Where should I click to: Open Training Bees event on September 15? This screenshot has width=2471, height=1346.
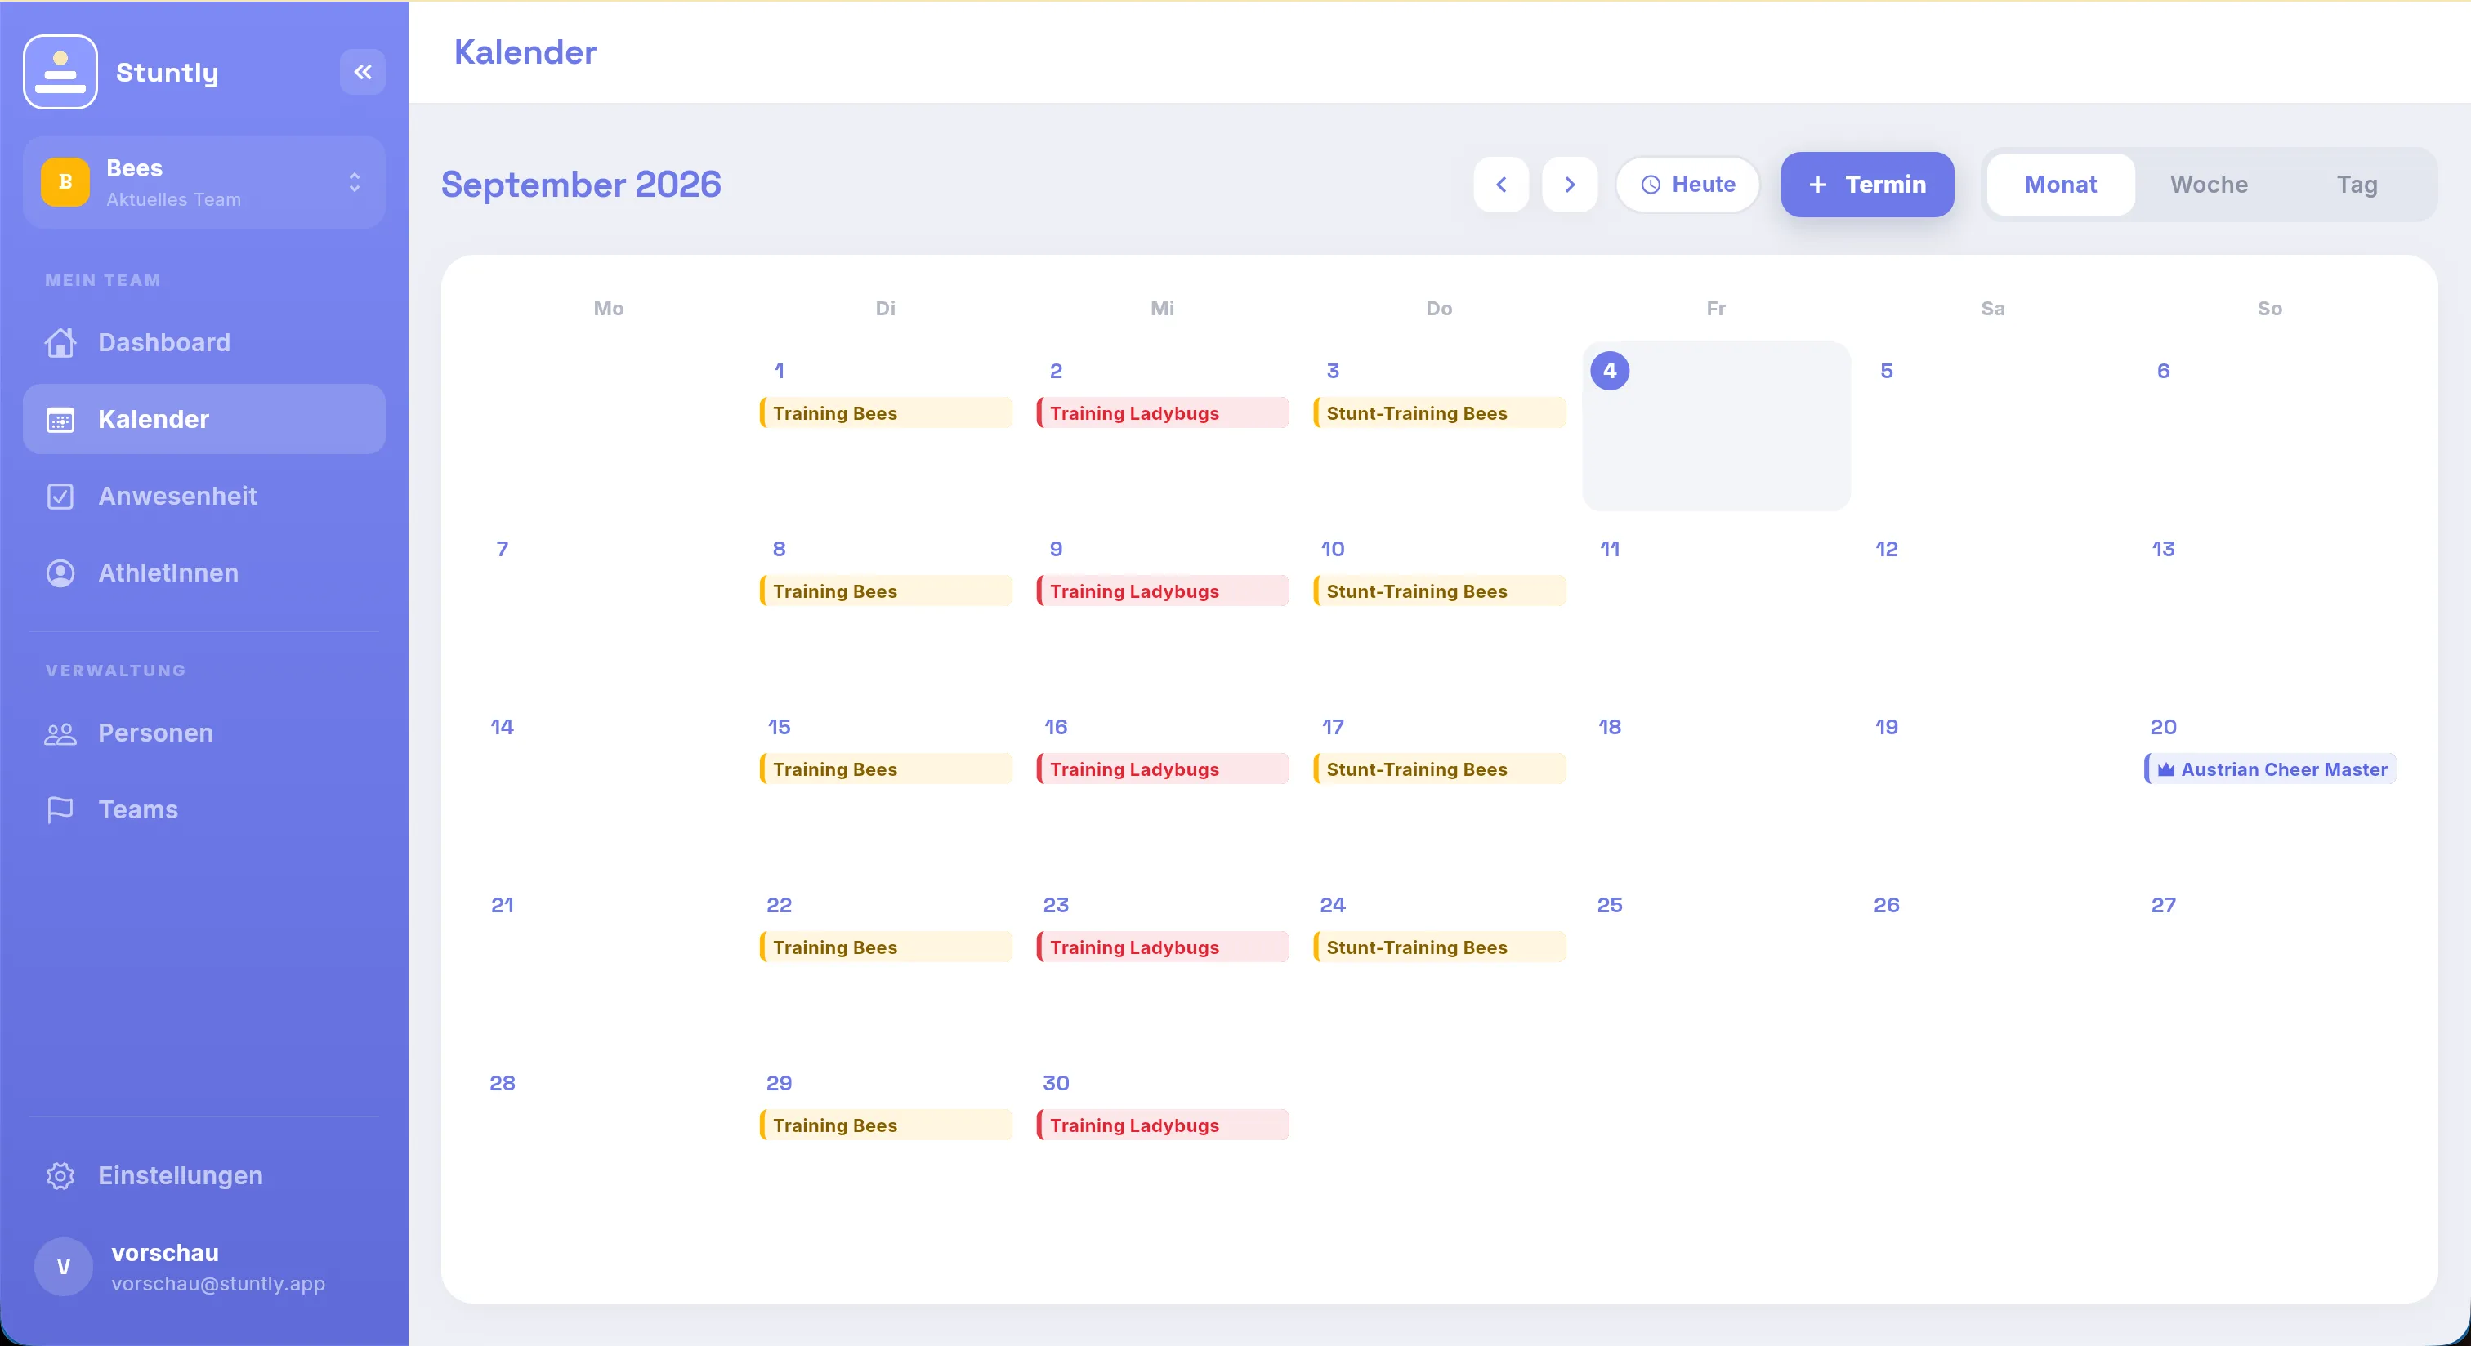887,769
